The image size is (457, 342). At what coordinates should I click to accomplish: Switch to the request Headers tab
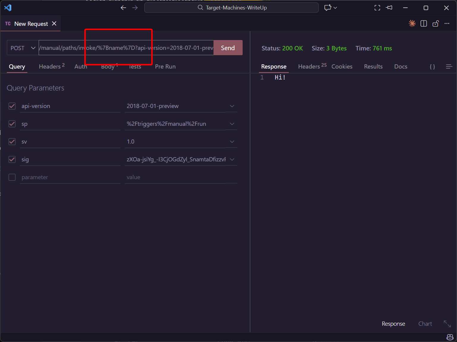pyautogui.click(x=50, y=67)
